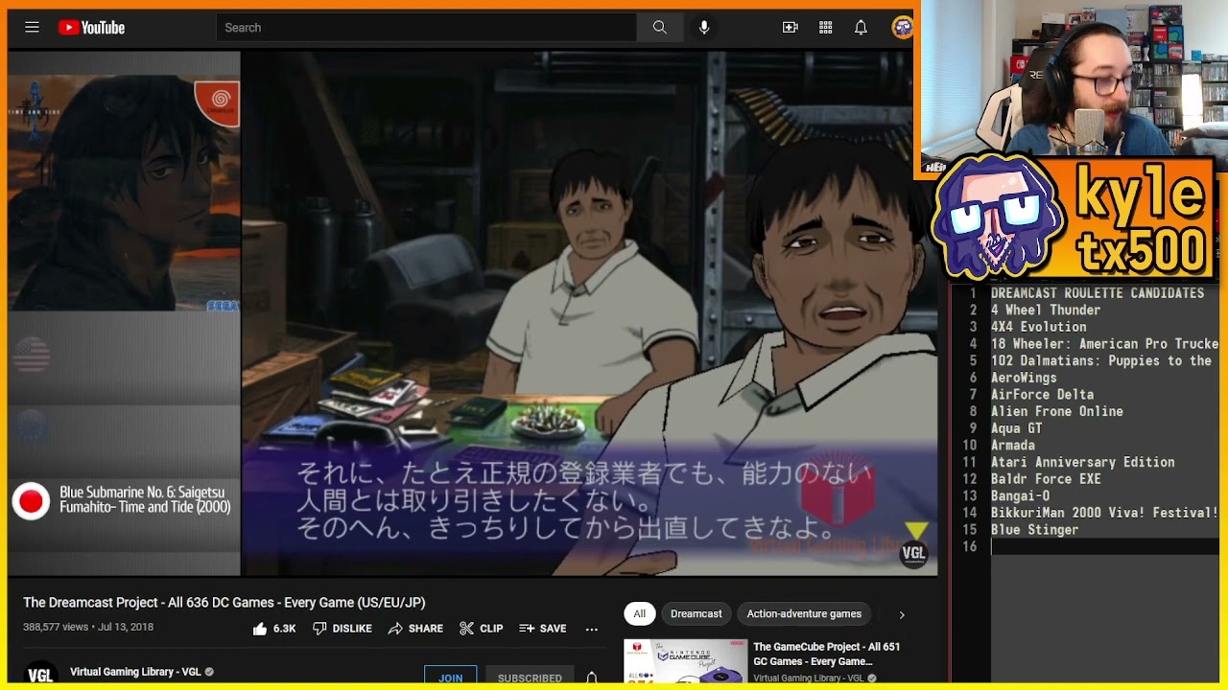Click the VGL watermark in video
This screenshot has height=690, width=1228.
pos(913,553)
